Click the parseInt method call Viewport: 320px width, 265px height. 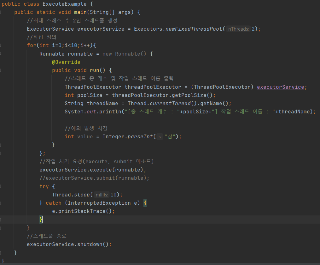[140, 136]
